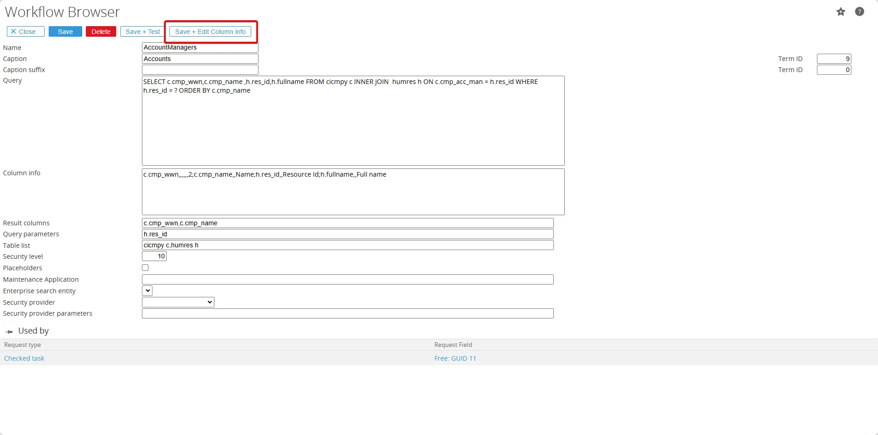The height and width of the screenshot is (435, 878).
Task: Click the Name field containing AccountManagers
Action: 200,47
